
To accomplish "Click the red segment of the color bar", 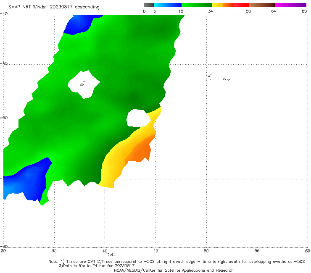I will click(x=241, y=5).
